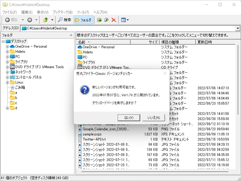The width and height of the screenshot is (241, 181).
Task: Select スクリーンショット 2022-07-11 JPG file icon
Action: coord(80,160)
